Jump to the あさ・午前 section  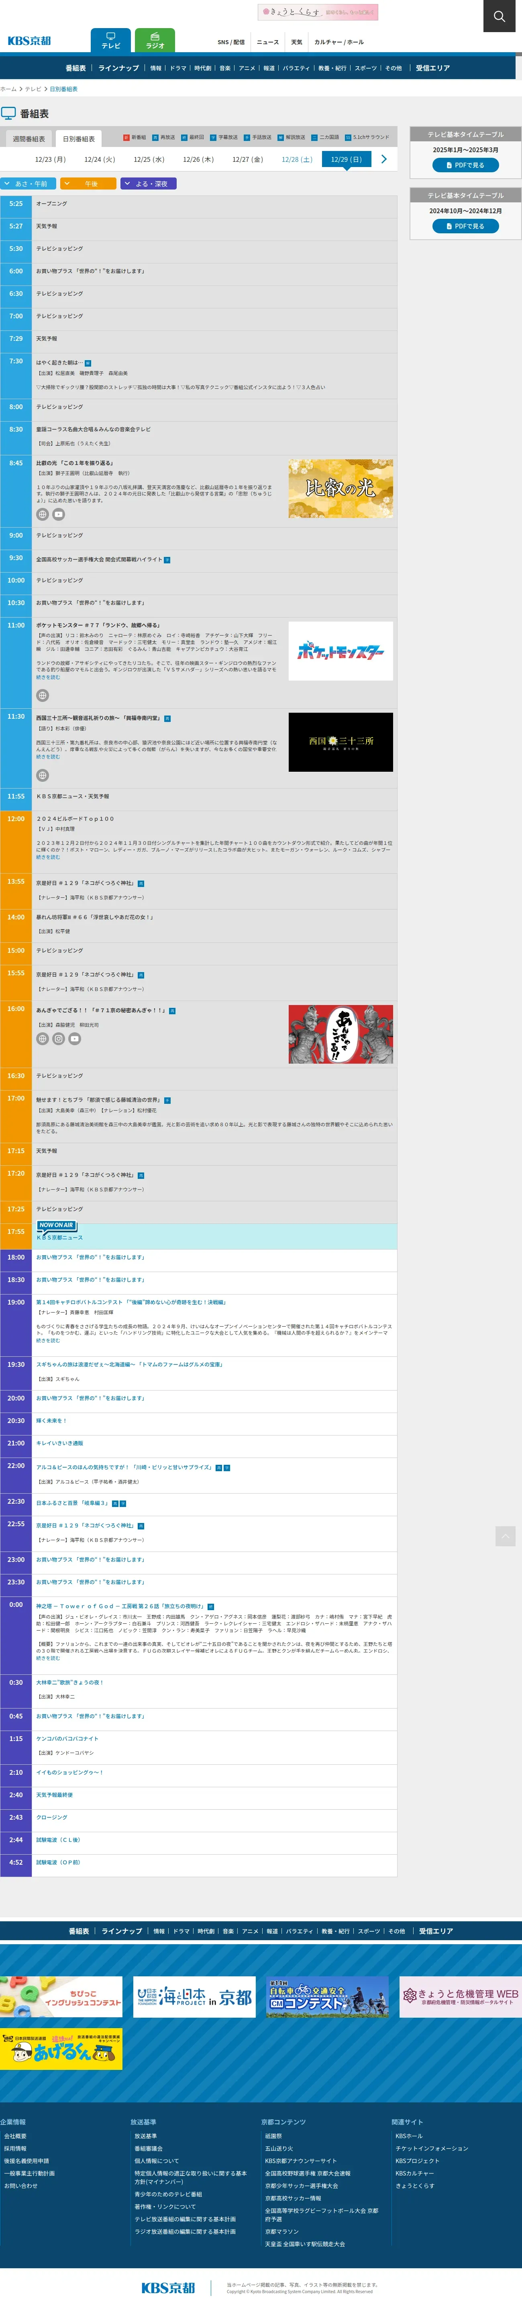pos(29,183)
